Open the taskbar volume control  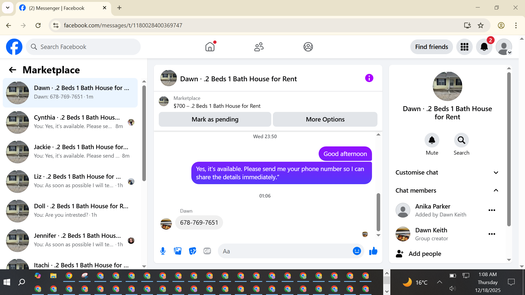tap(452, 288)
